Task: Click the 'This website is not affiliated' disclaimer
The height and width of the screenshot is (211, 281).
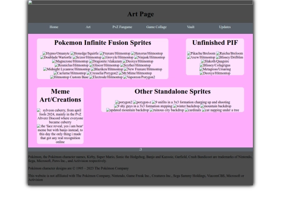Action: click(136, 178)
